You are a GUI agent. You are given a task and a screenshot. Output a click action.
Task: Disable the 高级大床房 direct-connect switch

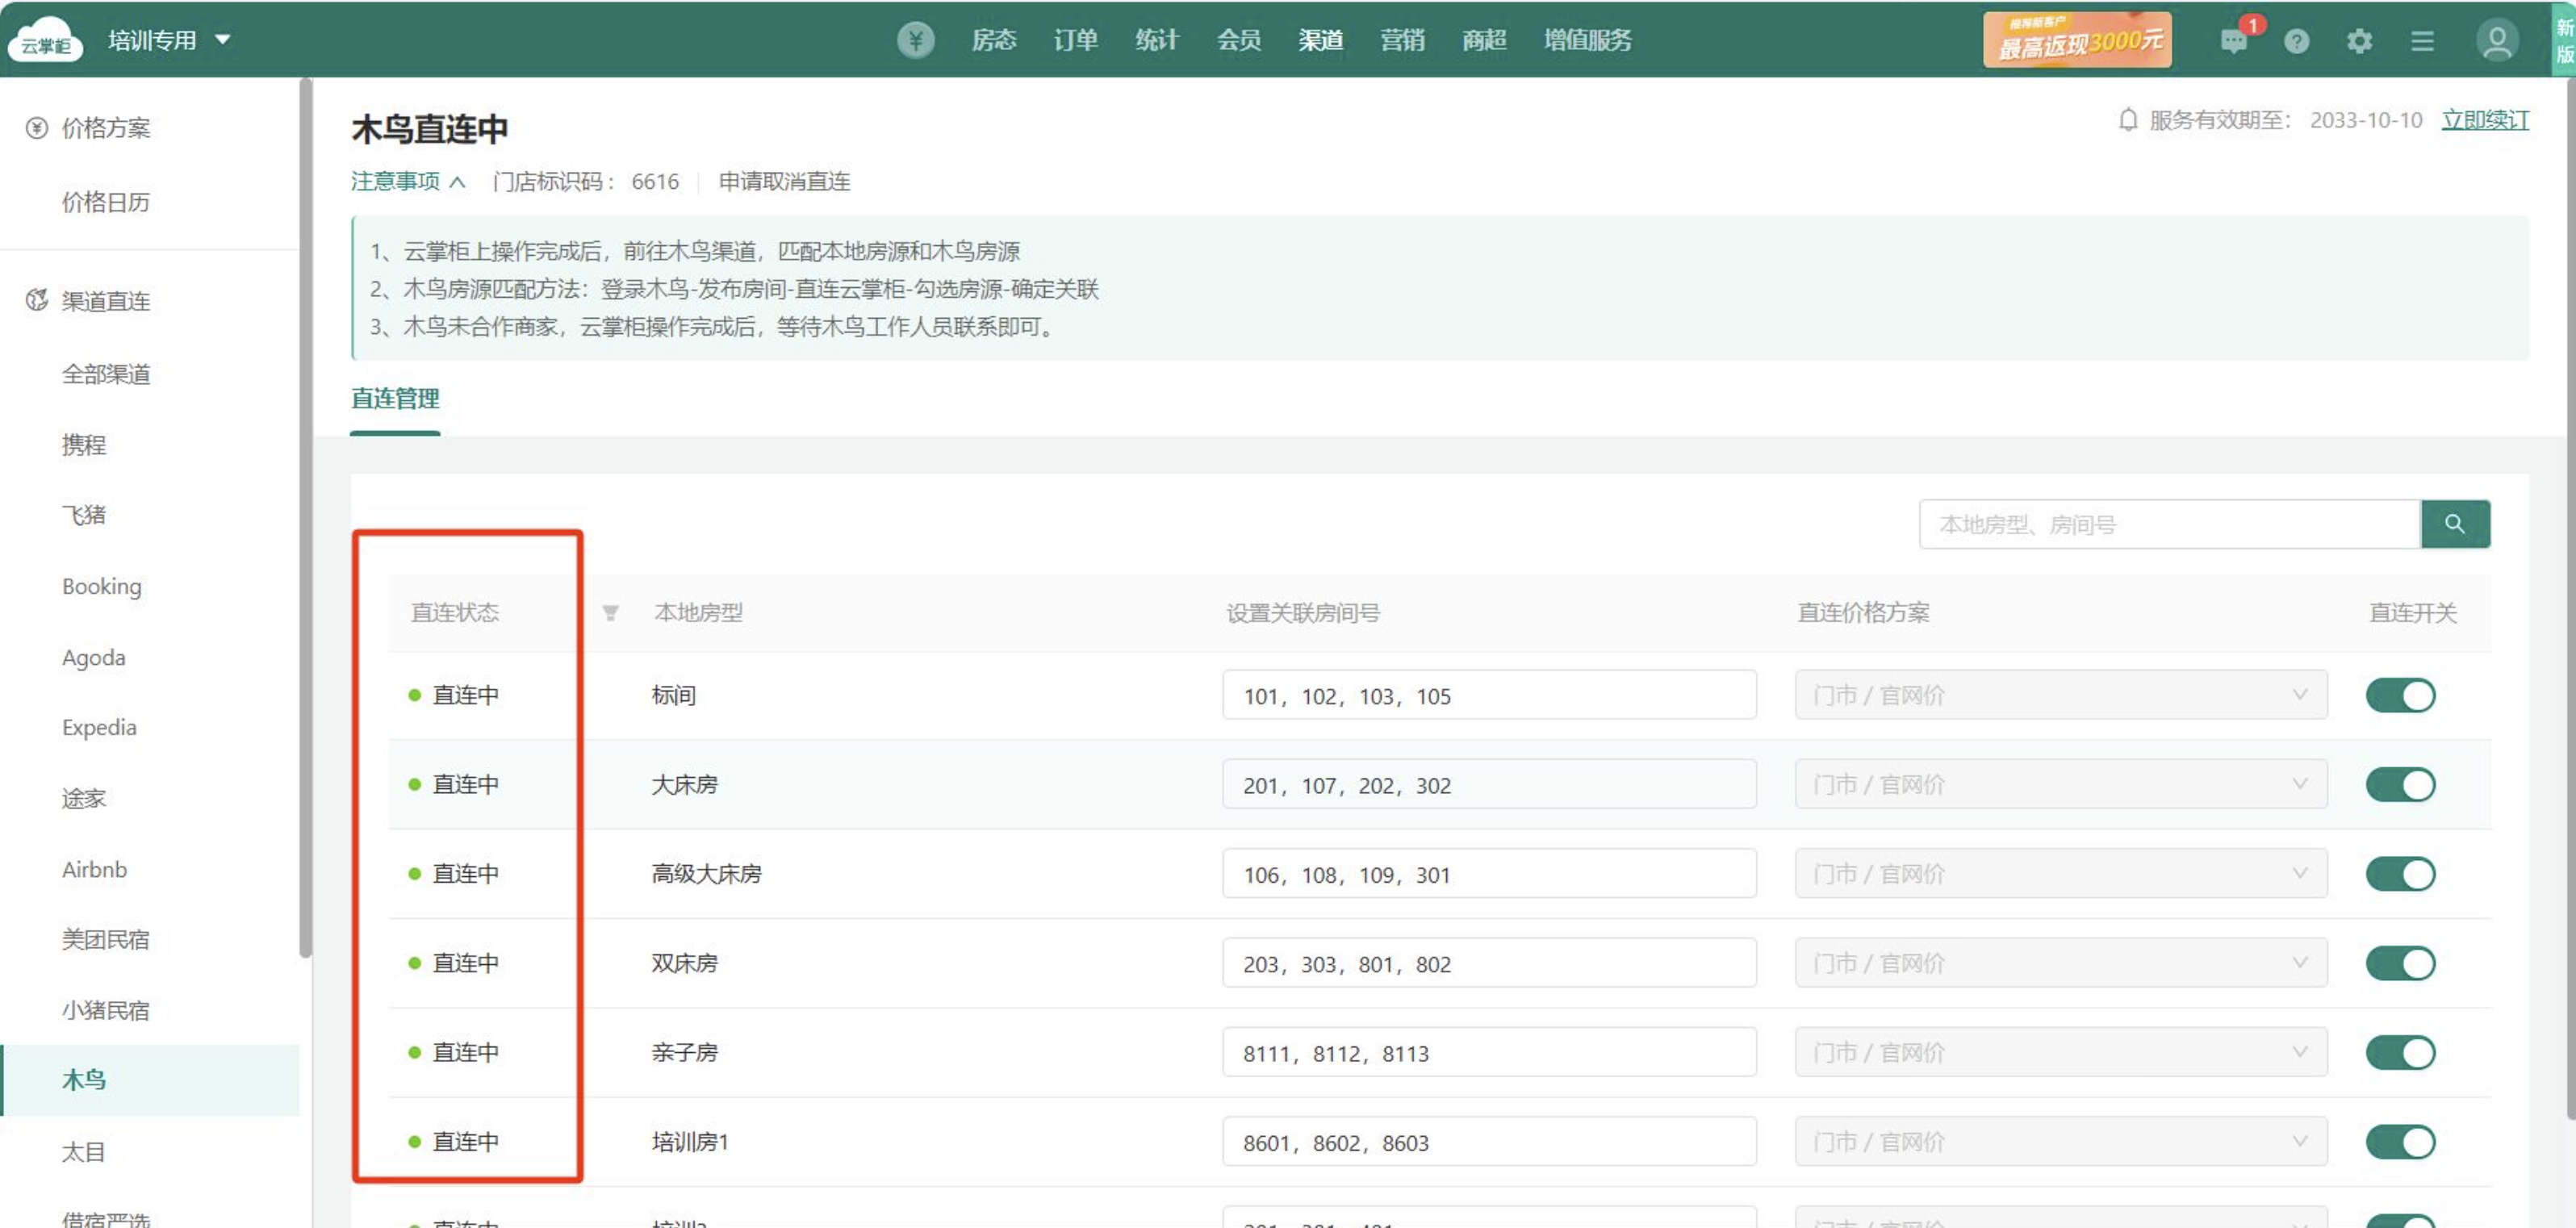coord(2400,874)
